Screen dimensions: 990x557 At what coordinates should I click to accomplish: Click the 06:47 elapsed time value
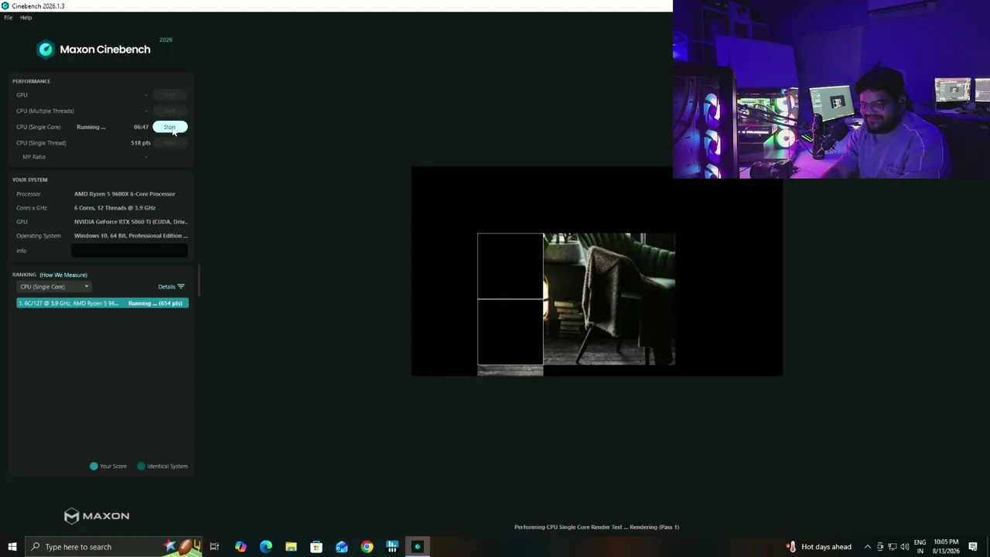pyautogui.click(x=141, y=127)
